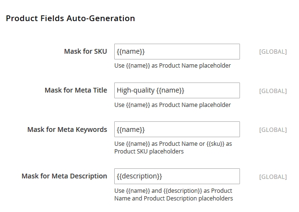Click the 'Product SKU placeholders' hint line

[x=149, y=151]
